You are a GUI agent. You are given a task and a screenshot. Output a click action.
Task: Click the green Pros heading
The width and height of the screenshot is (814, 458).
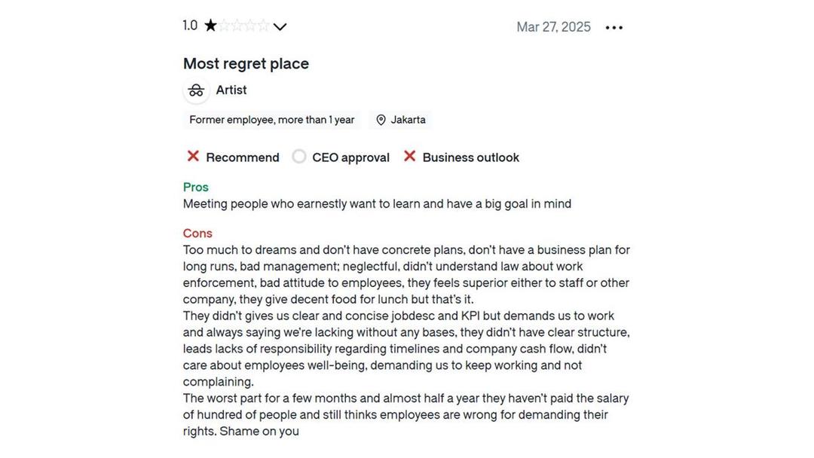[x=196, y=188]
